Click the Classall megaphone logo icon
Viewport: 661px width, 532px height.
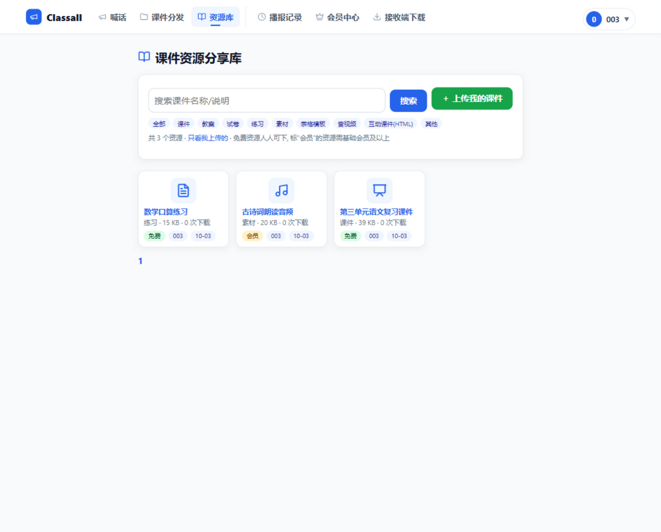coord(34,17)
